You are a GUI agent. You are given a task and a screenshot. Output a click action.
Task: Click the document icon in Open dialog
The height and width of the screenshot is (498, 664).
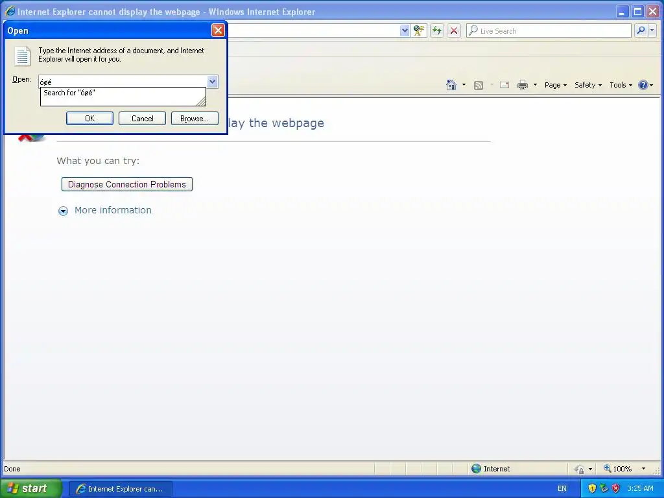[x=22, y=56]
